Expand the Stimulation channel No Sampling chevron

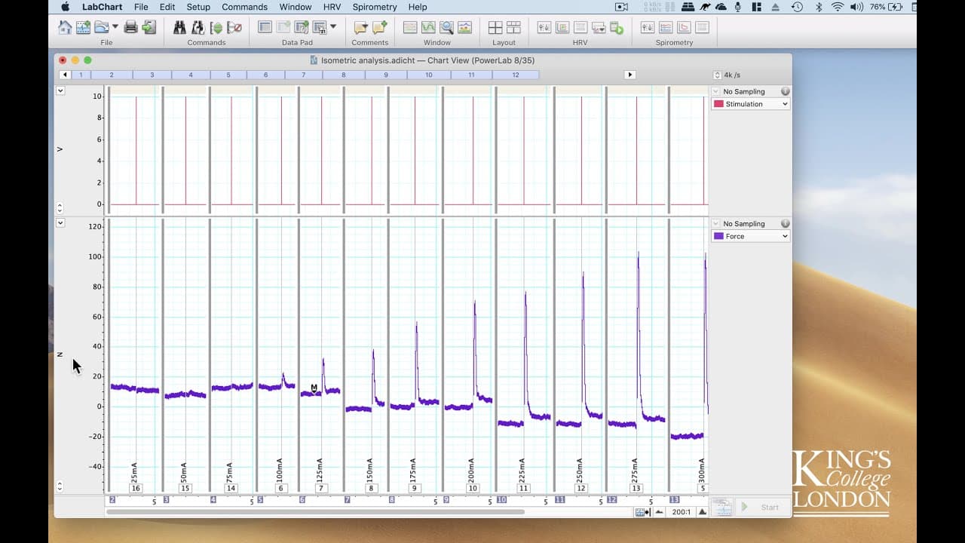pyautogui.click(x=716, y=91)
